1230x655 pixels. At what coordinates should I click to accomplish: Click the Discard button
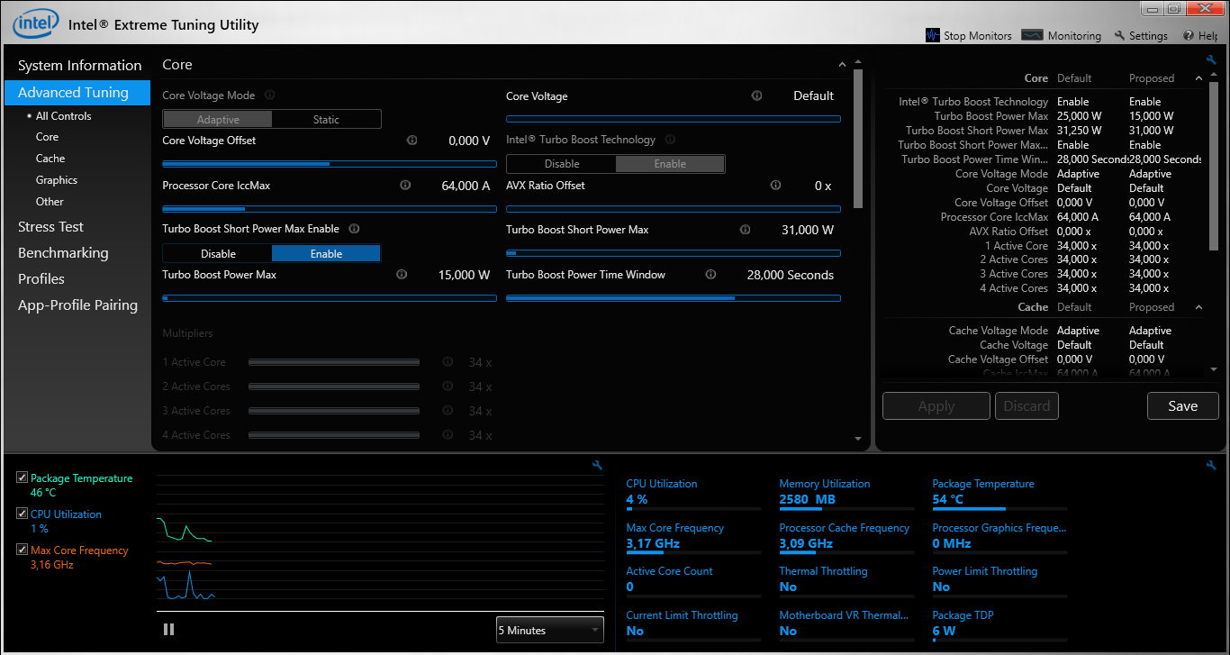[x=1027, y=406]
